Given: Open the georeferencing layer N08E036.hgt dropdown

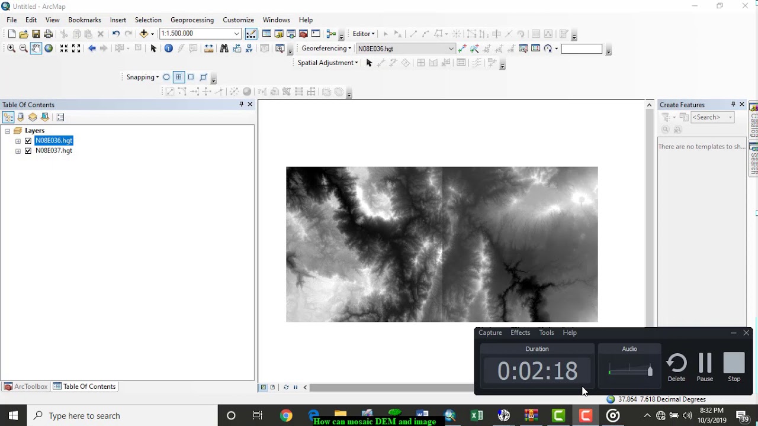Looking at the screenshot, I should pos(451,49).
